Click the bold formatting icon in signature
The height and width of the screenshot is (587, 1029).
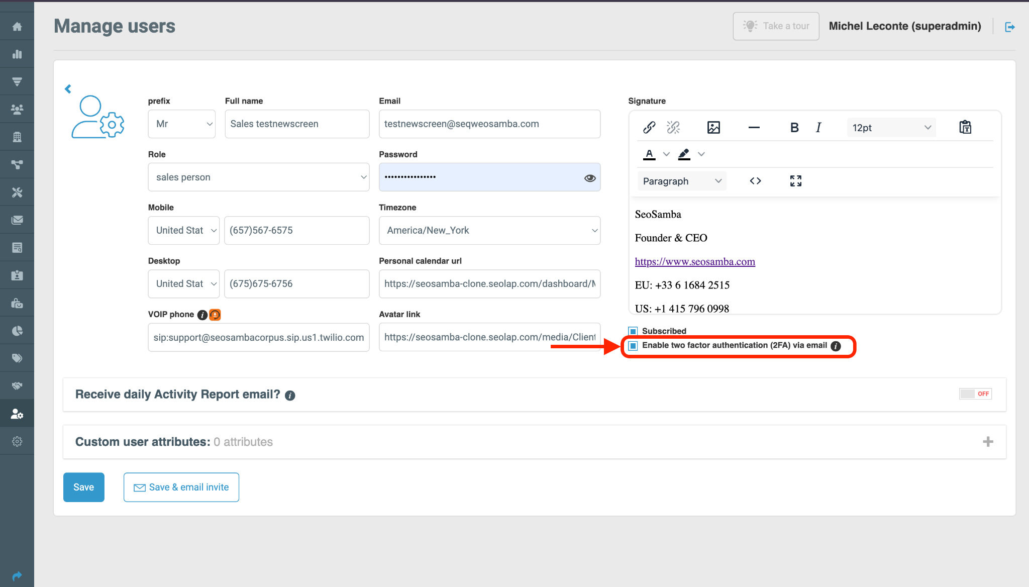tap(794, 127)
